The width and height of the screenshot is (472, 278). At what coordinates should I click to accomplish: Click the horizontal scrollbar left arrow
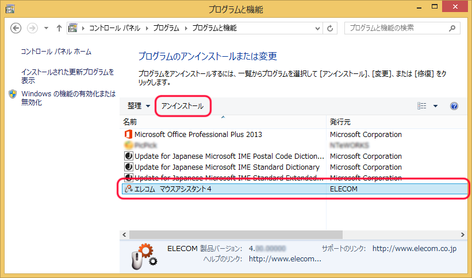[x=124, y=235]
